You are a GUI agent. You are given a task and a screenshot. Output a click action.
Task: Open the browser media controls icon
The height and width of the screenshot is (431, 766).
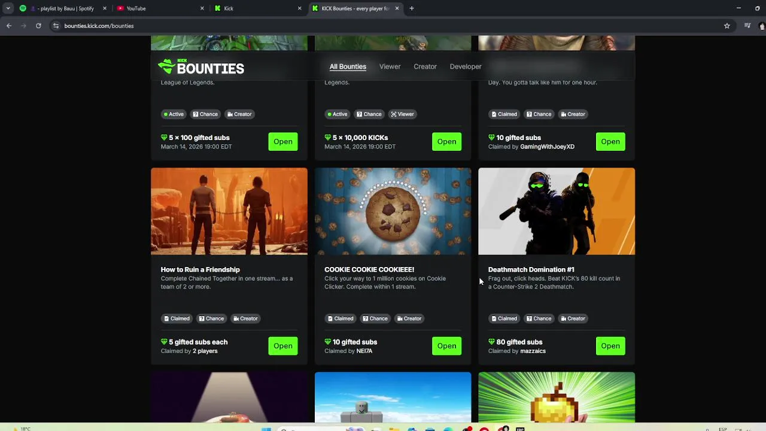747,26
